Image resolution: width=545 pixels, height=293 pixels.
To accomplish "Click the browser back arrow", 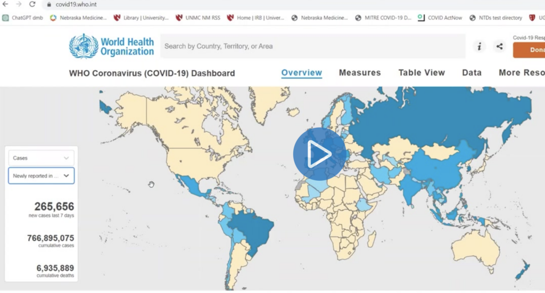I will pyautogui.click(x=5, y=4).
